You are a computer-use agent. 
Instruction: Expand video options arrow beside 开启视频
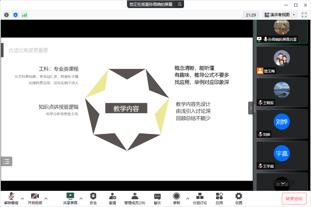[x=46, y=198]
